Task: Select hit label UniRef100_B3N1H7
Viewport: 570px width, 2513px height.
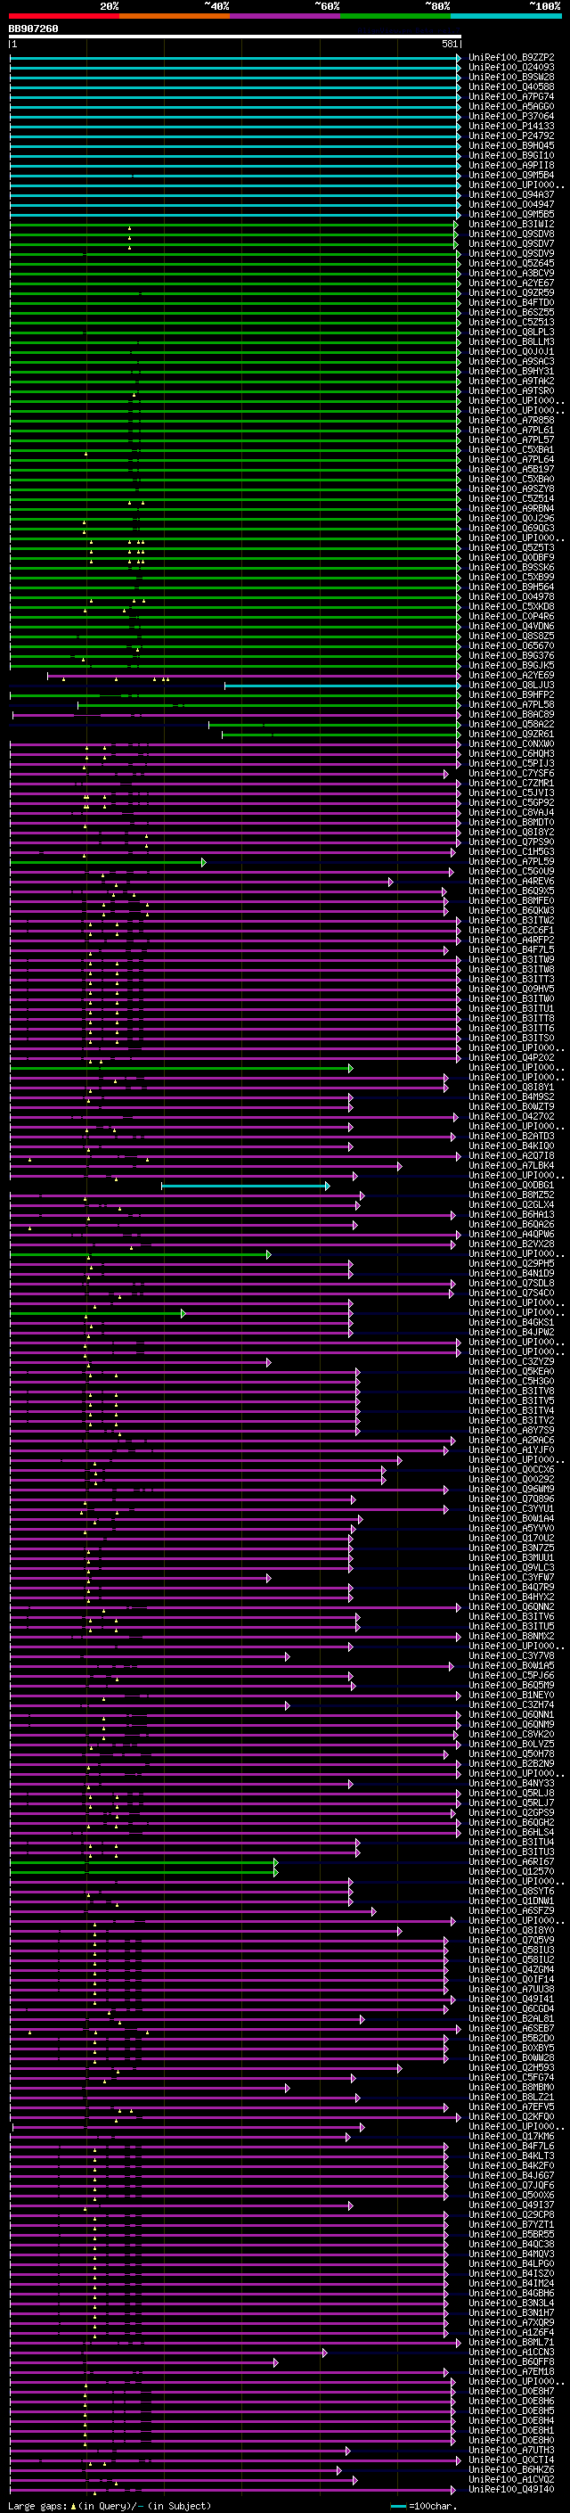Action: [x=511, y=2313]
